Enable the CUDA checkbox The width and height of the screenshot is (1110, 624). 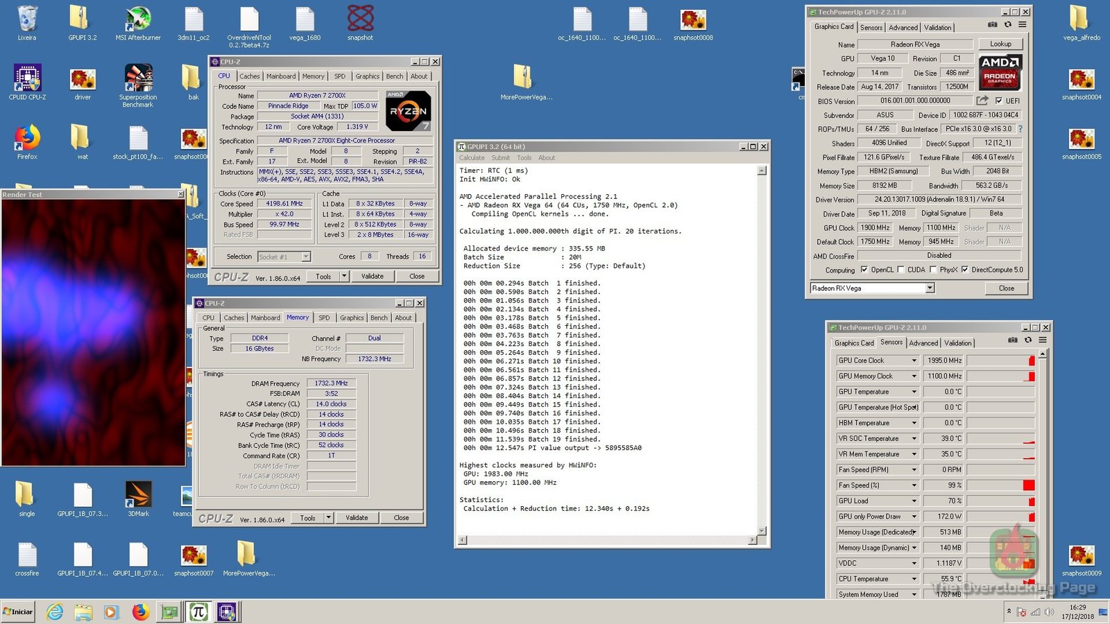click(900, 270)
